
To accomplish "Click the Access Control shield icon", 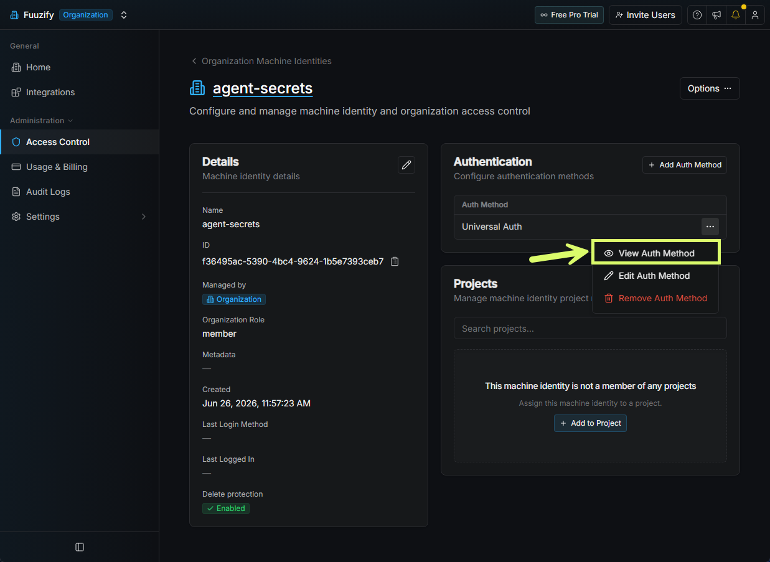I will click(x=16, y=142).
